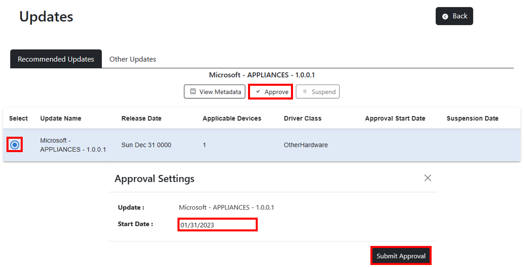Click the Release Date column header

tap(141, 119)
